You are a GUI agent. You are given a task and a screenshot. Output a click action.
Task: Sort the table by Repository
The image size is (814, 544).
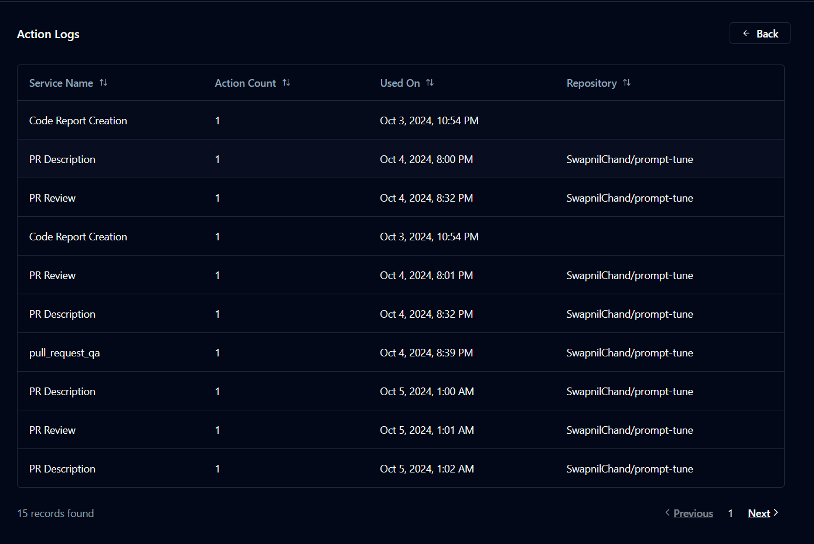coord(626,83)
